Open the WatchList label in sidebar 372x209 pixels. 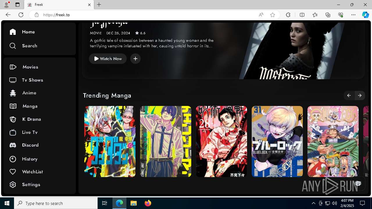pyautogui.click(x=33, y=172)
